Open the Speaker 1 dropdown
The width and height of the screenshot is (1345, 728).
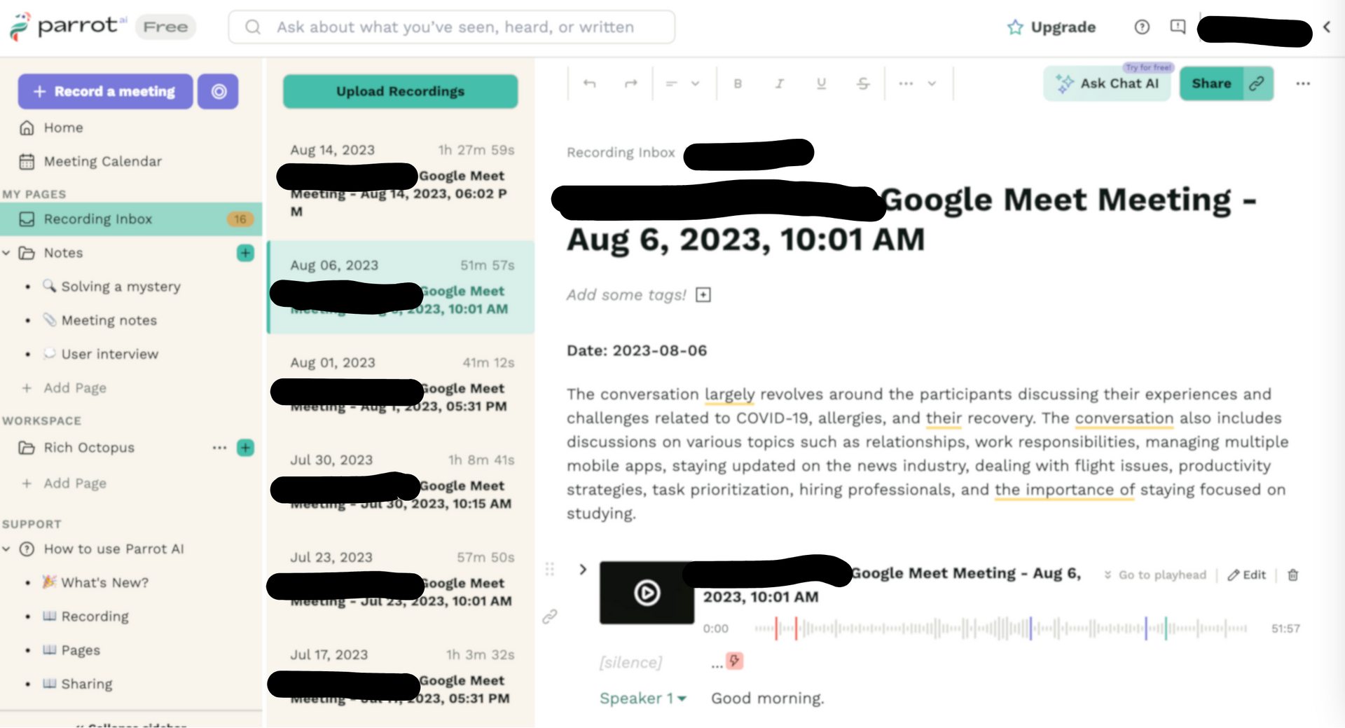tap(643, 699)
